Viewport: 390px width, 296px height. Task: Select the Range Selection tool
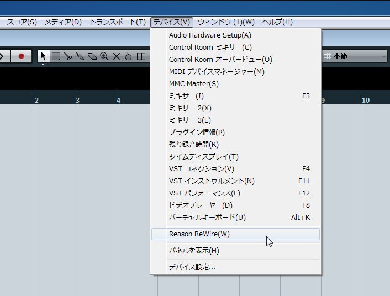click(56, 56)
